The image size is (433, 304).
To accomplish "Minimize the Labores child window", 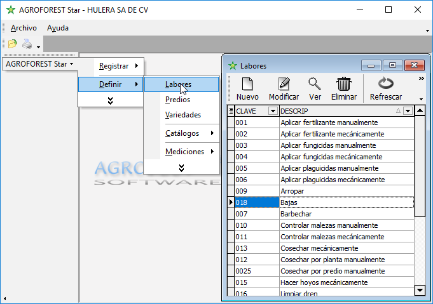I will click(371, 65).
